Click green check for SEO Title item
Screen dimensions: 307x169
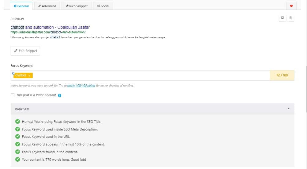(18, 122)
